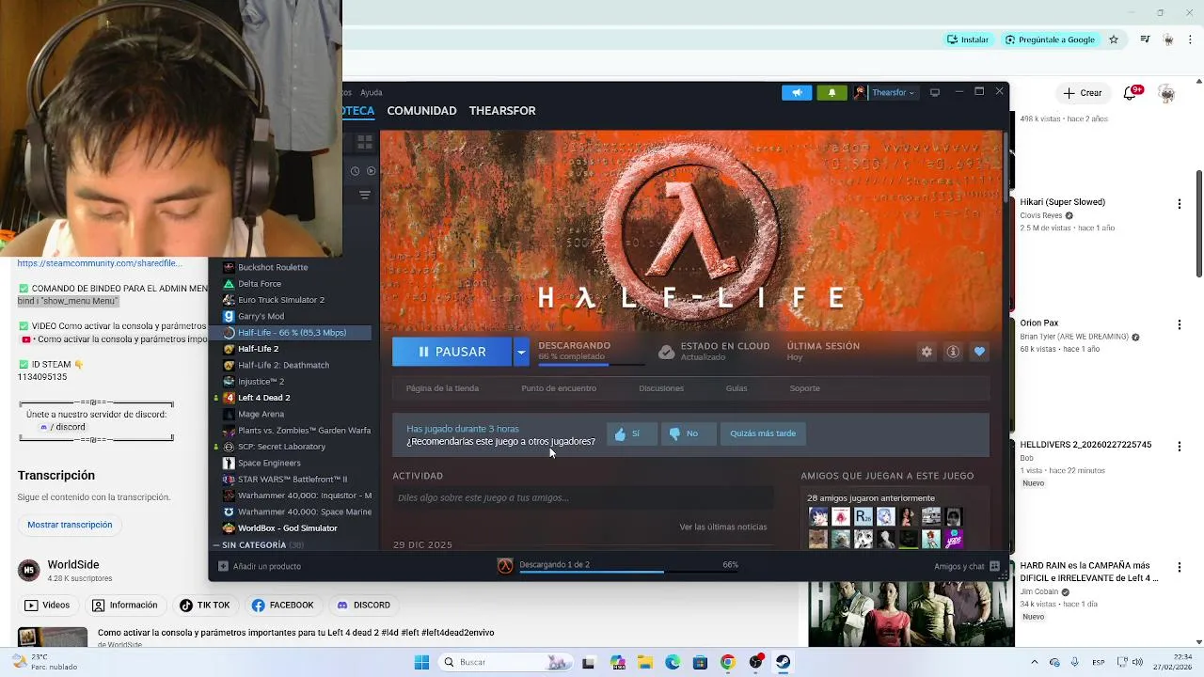Open COMUNIDAD tab in Steam
The image size is (1204, 677).
coord(421,111)
